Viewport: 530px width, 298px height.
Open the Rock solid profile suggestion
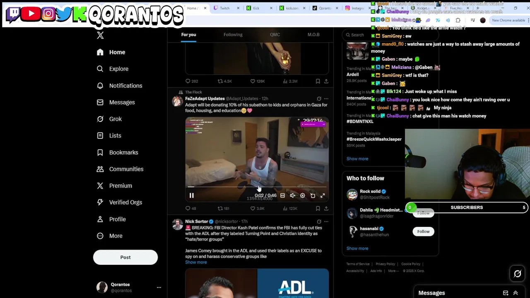[x=370, y=192]
